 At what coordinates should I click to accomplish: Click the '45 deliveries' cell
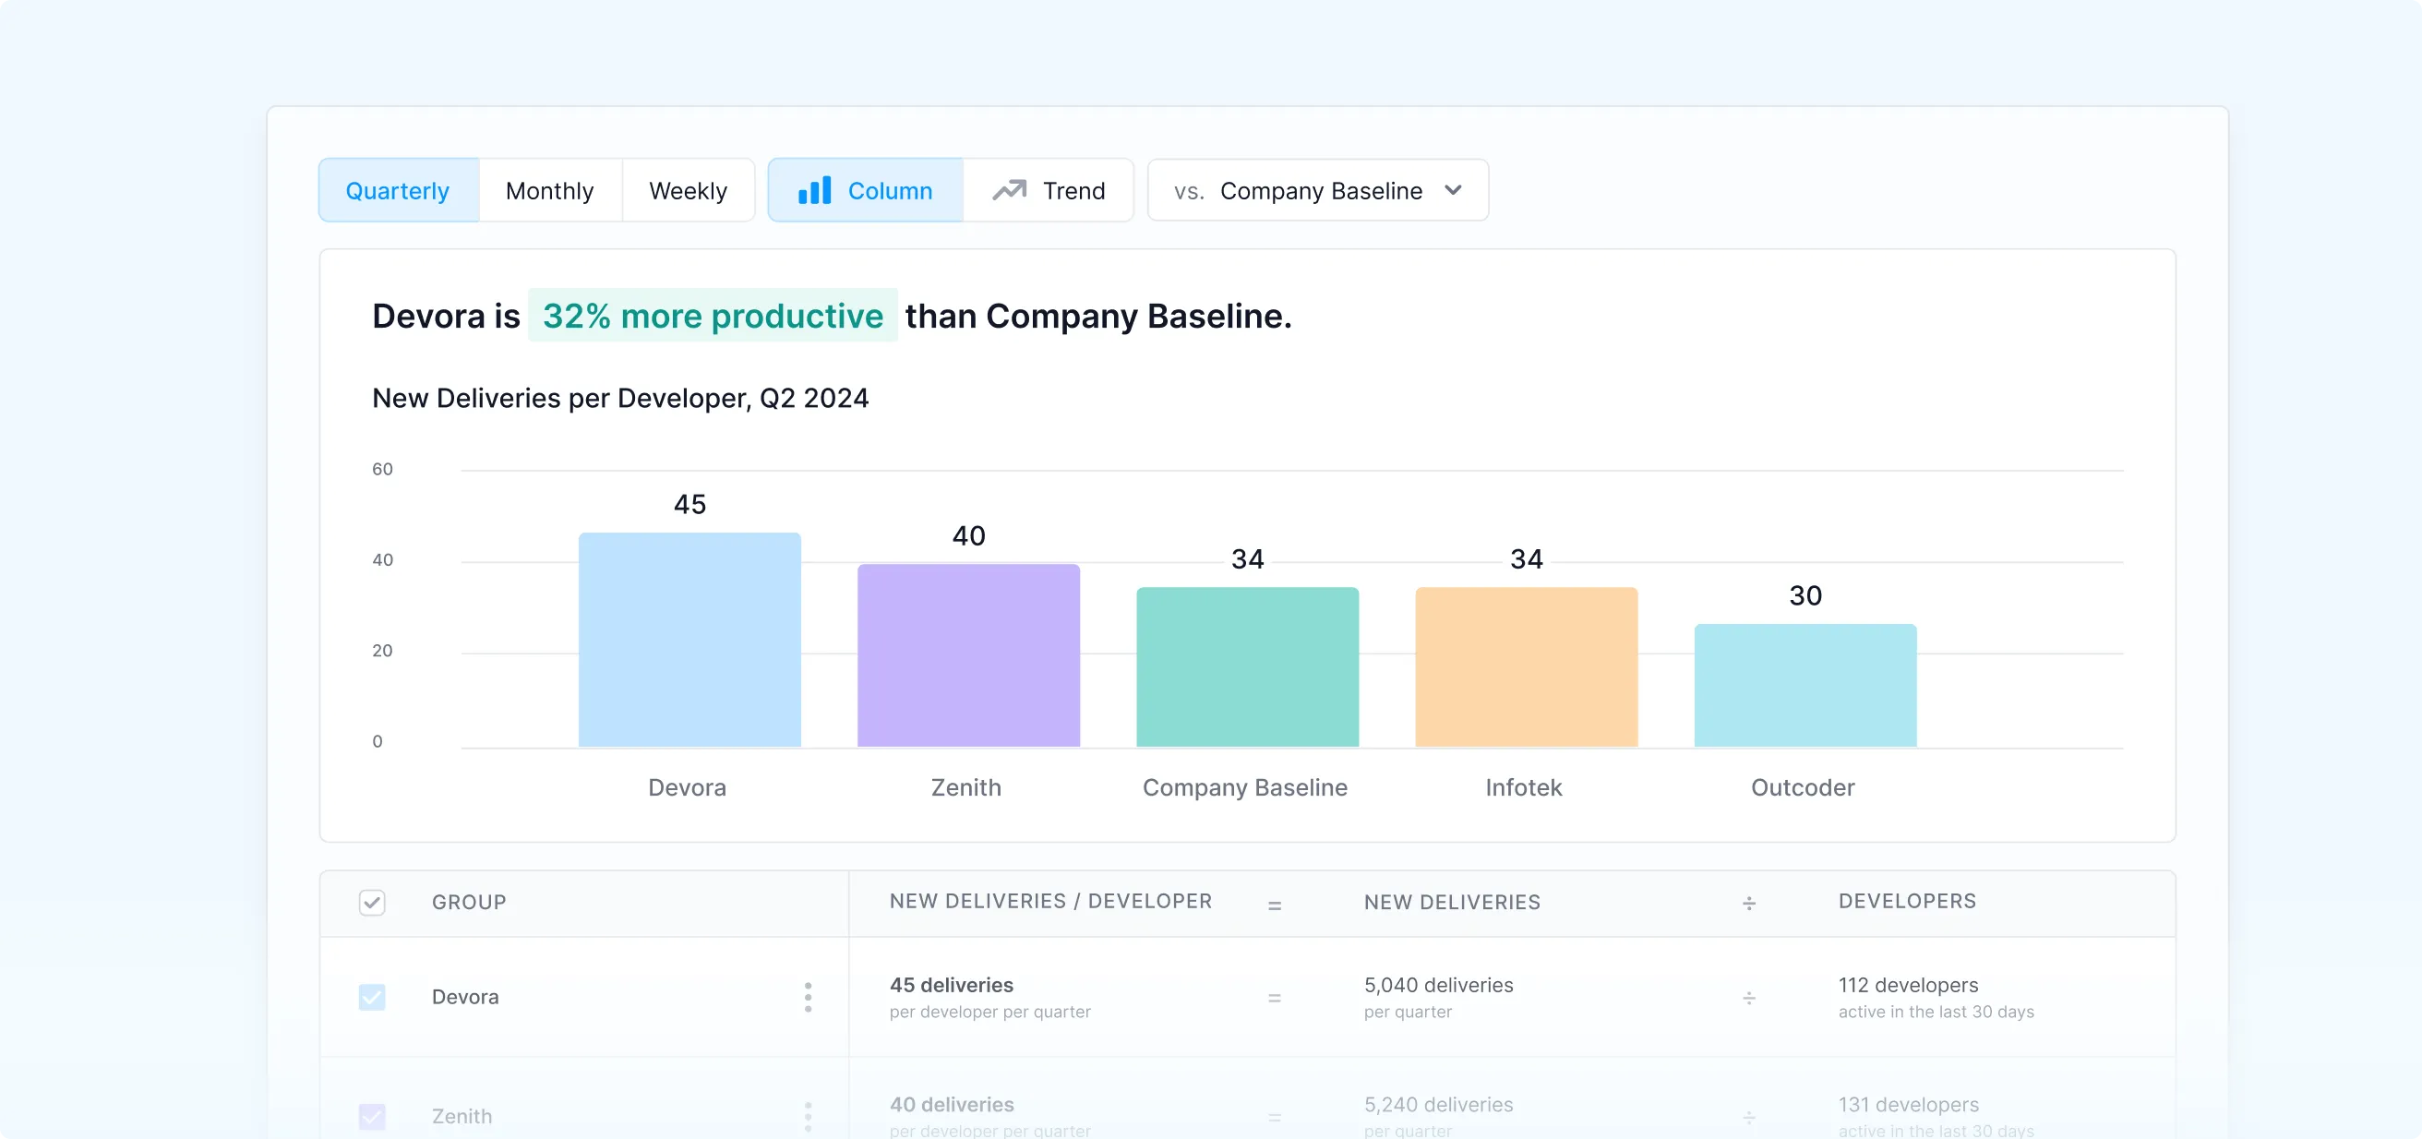point(952,985)
